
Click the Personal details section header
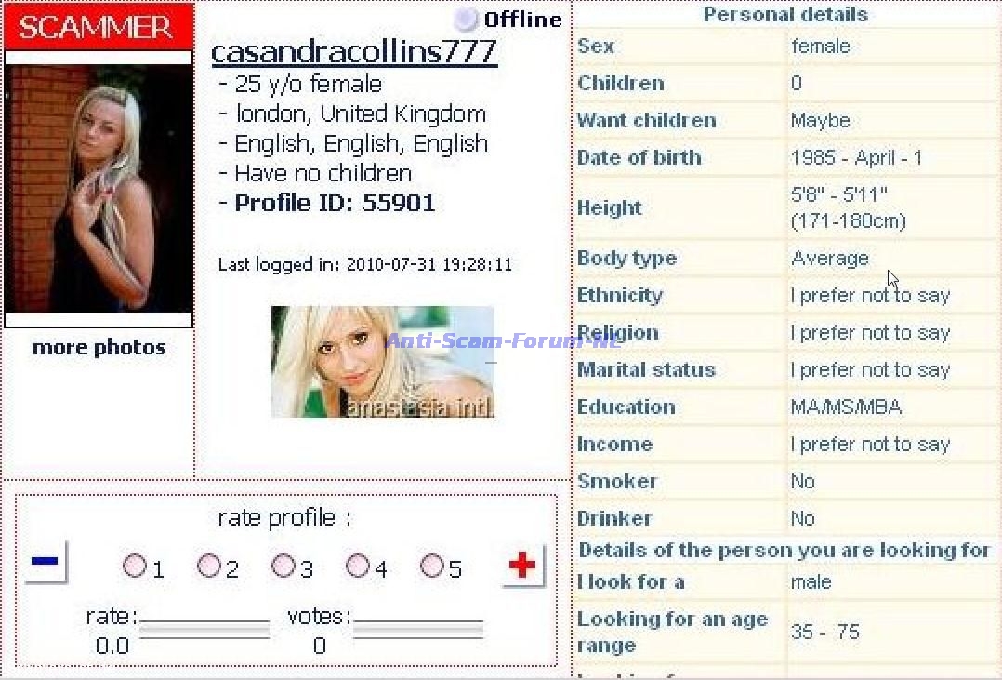pos(785,15)
